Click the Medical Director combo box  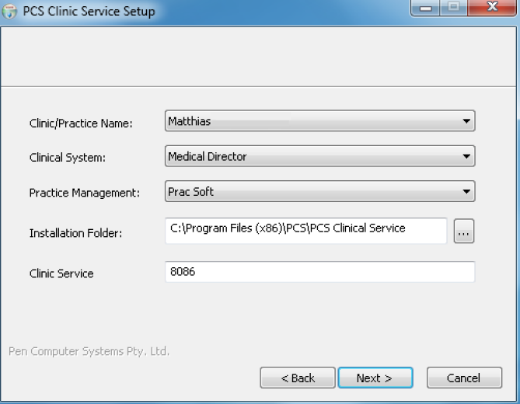pyautogui.click(x=320, y=156)
